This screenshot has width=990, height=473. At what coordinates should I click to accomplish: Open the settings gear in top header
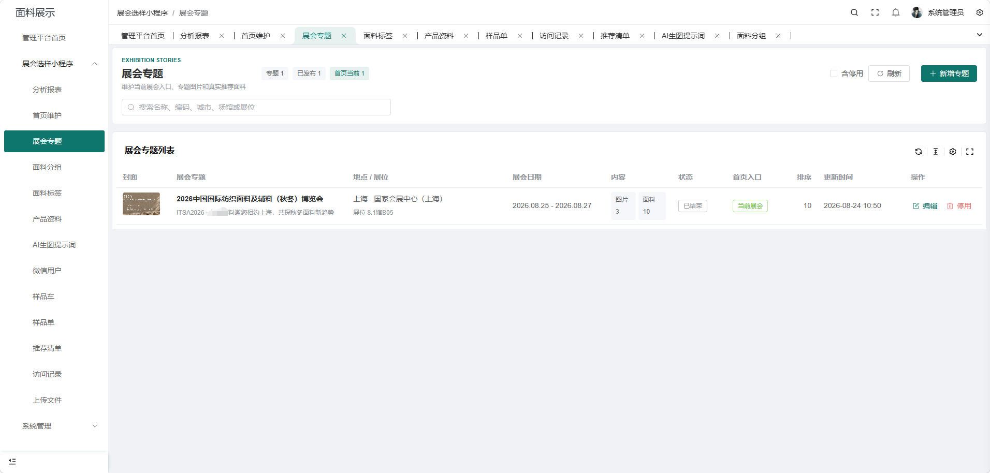point(980,12)
